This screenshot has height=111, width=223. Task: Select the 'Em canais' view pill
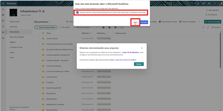pyautogui.click(x=64, y=27)
